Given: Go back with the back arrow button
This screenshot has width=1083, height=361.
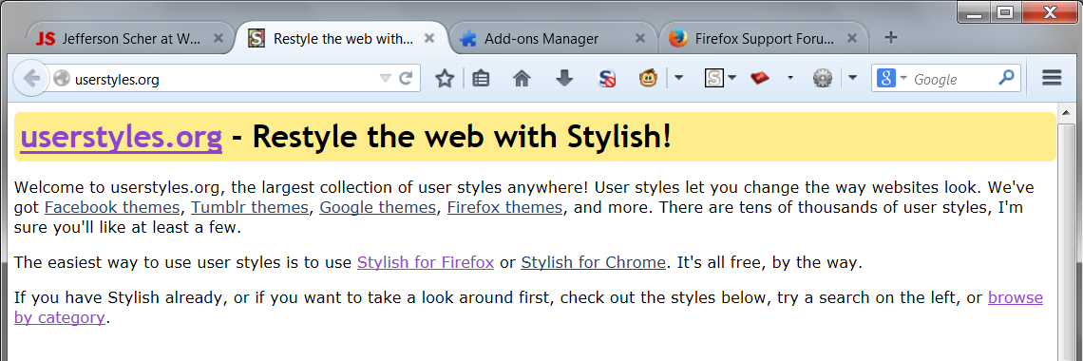Looking at the screenshot, I should [30, 78].
